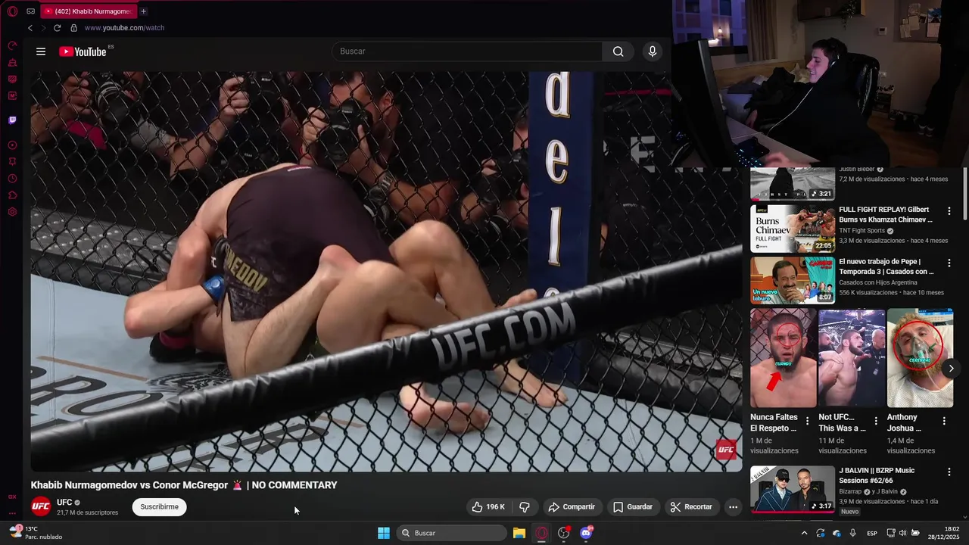This screenshot has height=545, width=969.
Task: Like the video (196 K)
Action: point(488,507)
